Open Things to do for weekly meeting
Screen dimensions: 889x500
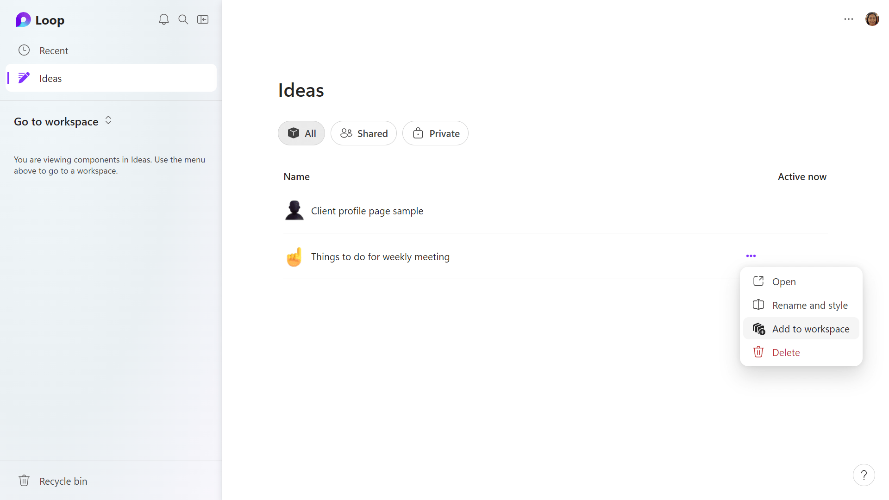pyautogui.click(x=380, y=257)
